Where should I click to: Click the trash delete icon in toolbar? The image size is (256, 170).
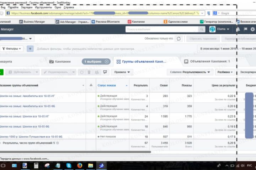pyautogui.click(x=89, y=72)
